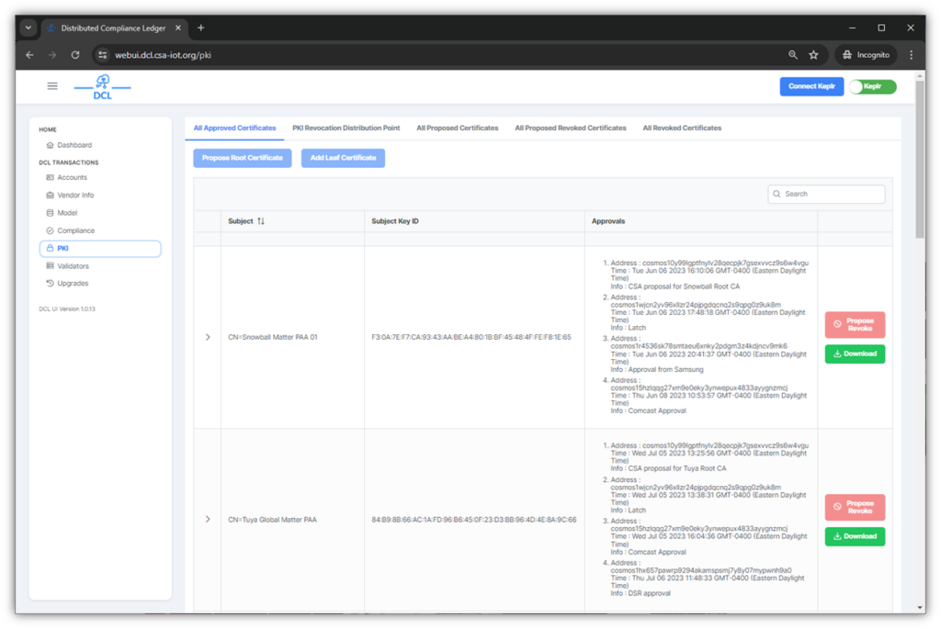
Task: Select Validators in the sidebar
Action: [x=73, y=265]
